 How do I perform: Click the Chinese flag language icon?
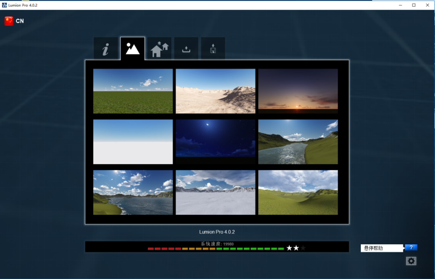9,21
